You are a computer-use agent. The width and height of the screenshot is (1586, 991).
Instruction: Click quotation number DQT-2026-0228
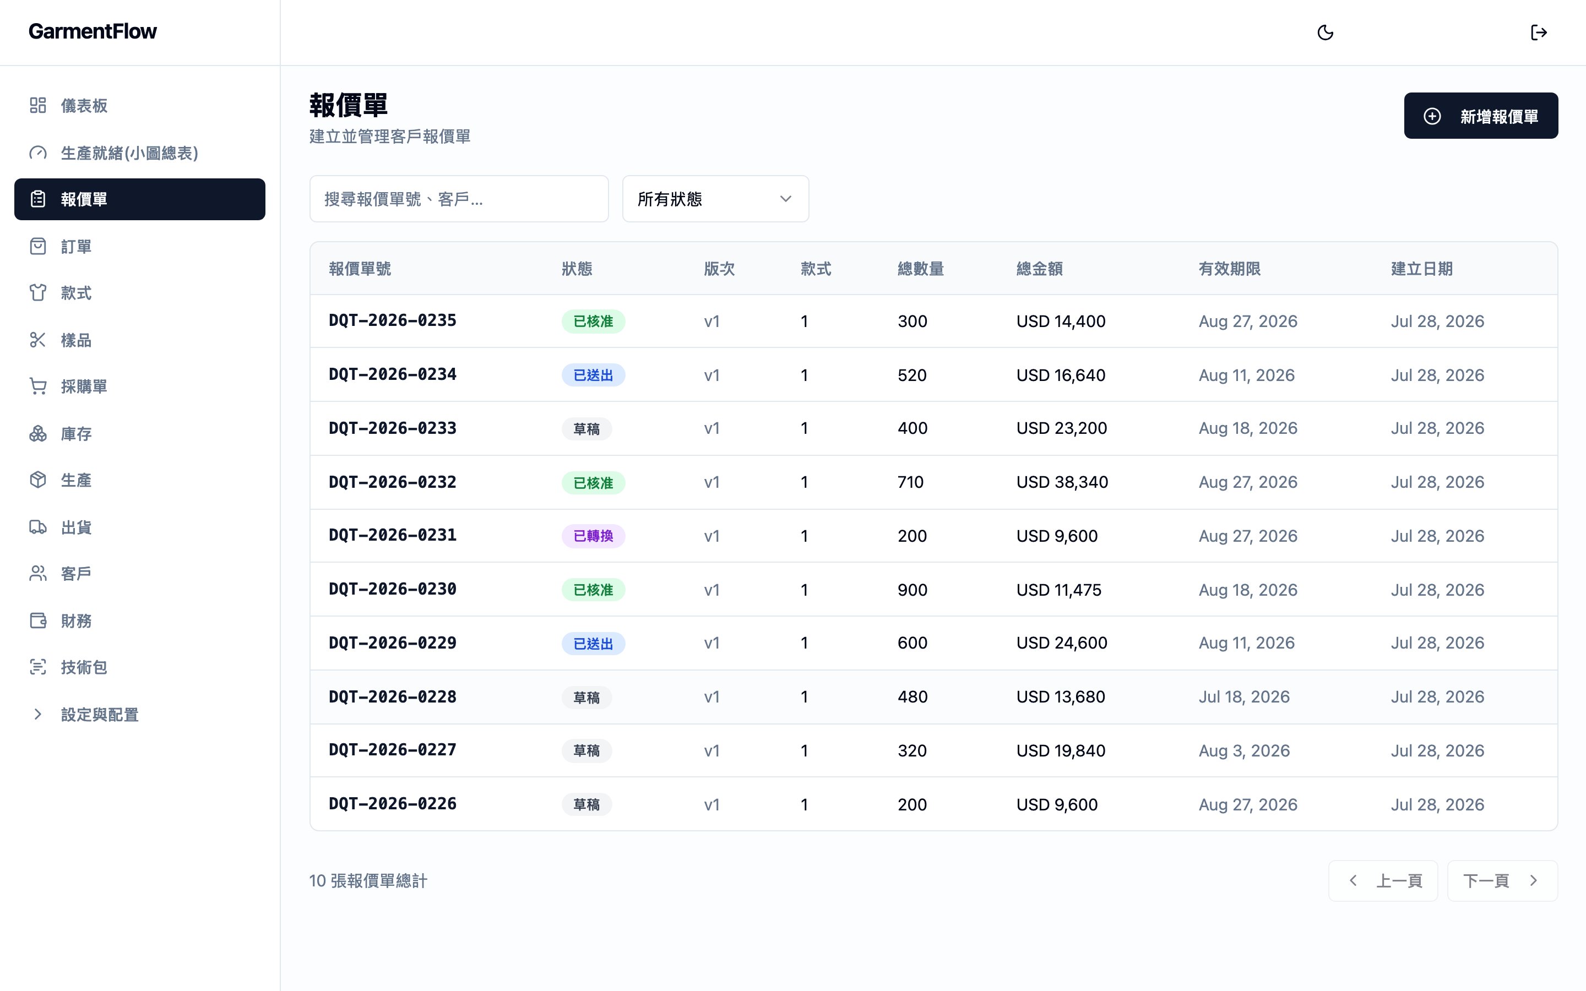click(x=393, y=696)
